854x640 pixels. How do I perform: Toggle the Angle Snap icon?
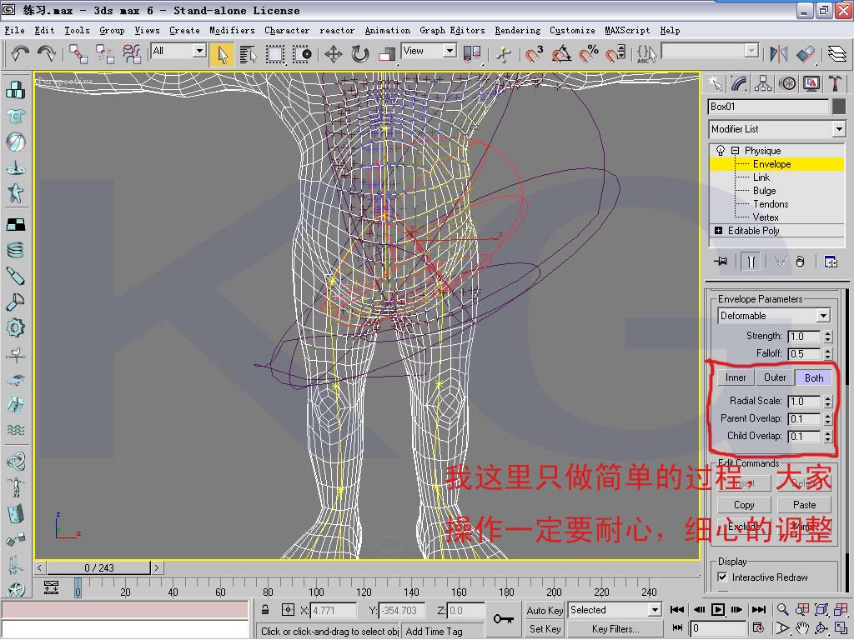561,54
